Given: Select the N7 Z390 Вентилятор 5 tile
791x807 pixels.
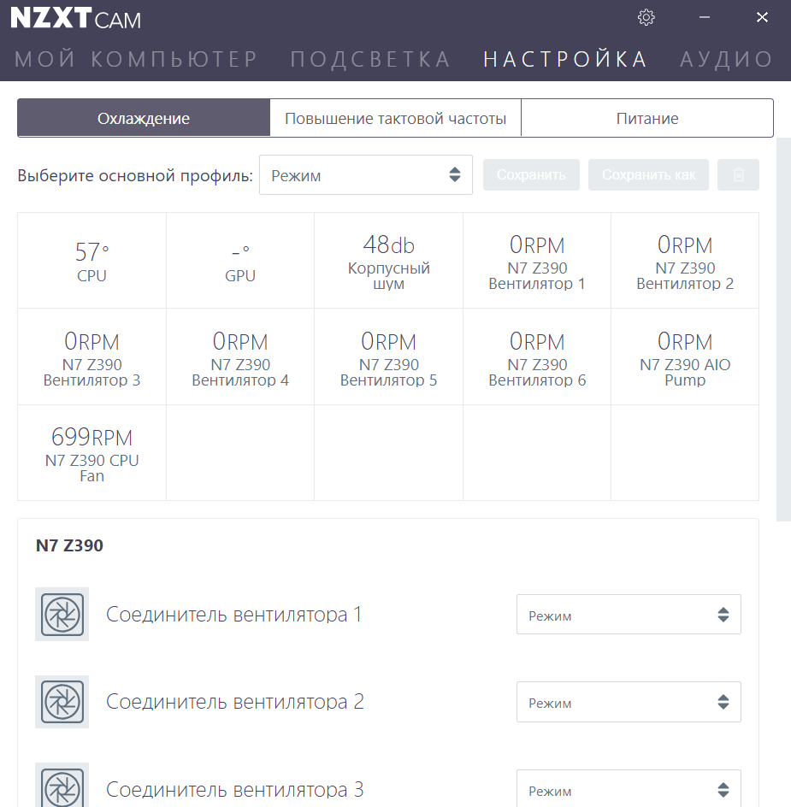Looking at the screenshot, I should coord(388,356).
